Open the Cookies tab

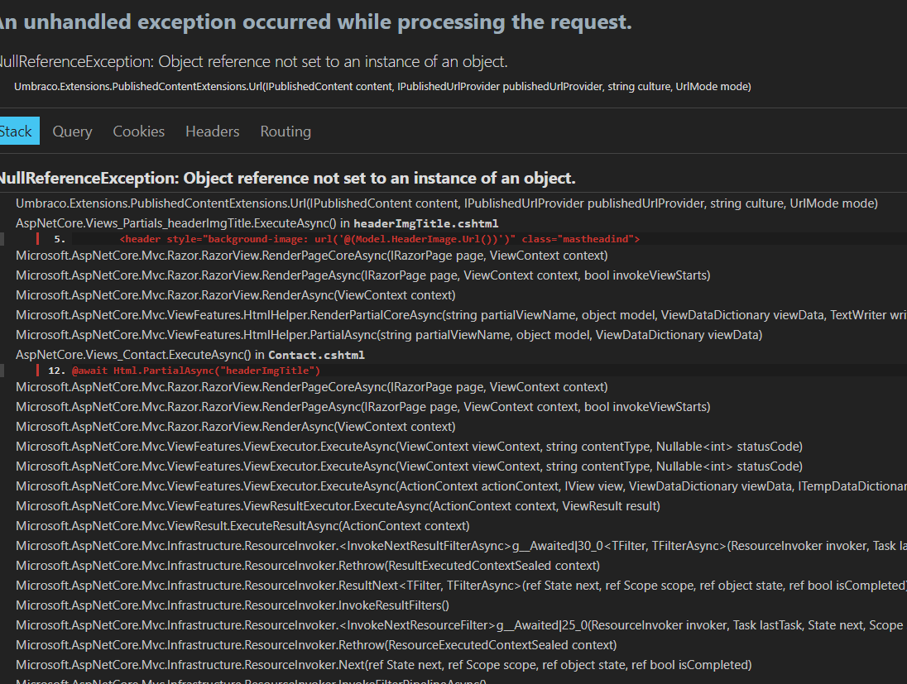click(x=139, y=132)
